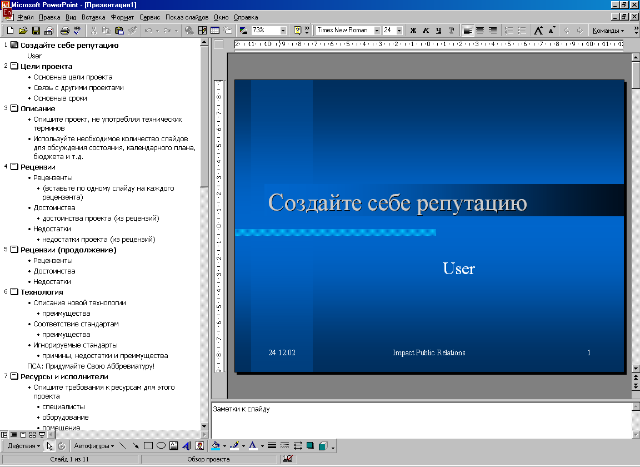Create a new presentation with New icon

click(x=10, y=30)
